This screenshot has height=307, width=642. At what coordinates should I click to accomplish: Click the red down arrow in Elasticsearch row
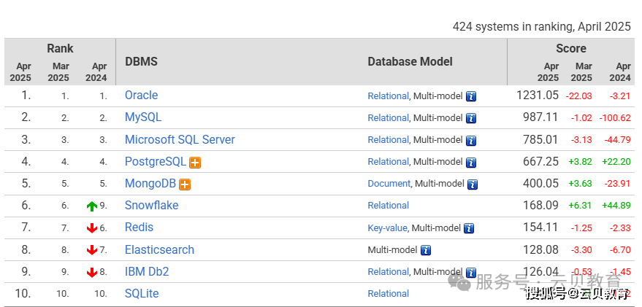(92, 250)
